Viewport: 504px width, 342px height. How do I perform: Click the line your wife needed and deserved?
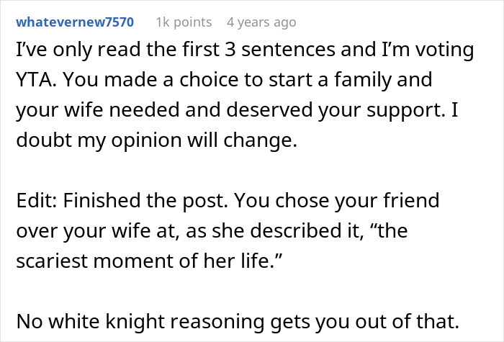(x=237, y=110)
